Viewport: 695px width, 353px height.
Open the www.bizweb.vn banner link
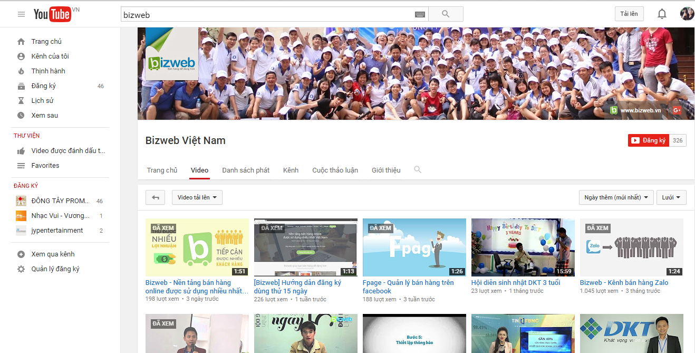click(640, 110)
